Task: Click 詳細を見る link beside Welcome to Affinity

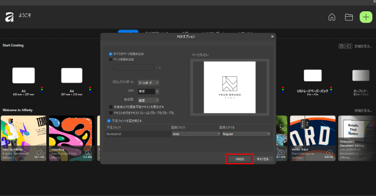Action: 363,111
